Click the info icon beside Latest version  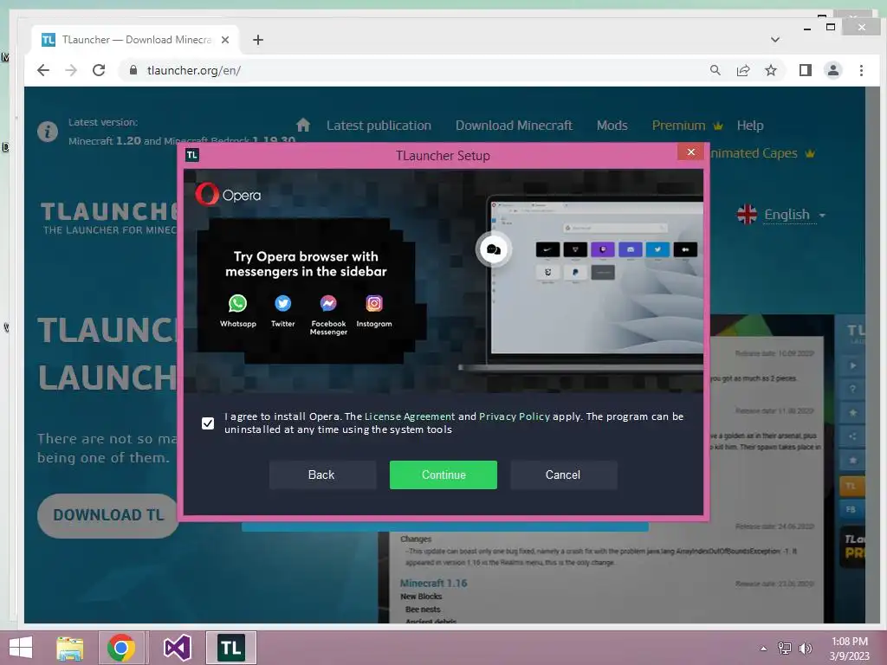click(x=48, y=132)
